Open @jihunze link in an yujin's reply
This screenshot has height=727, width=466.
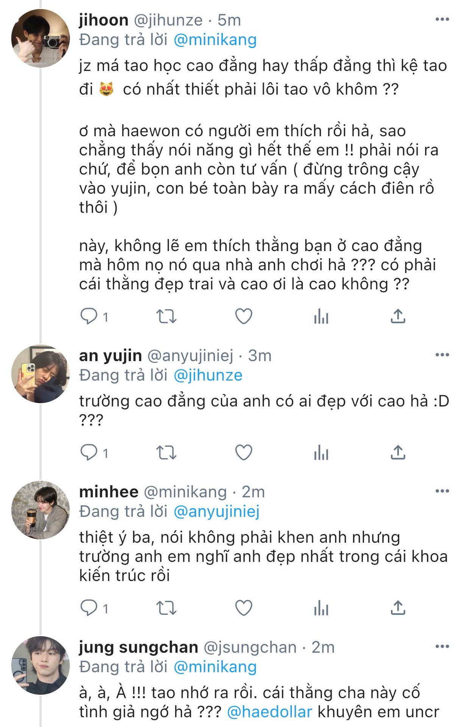click(x=208, y=375)
